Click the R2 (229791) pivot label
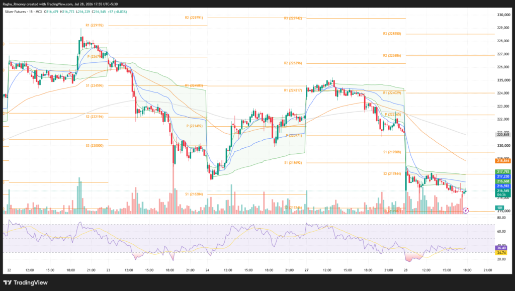The height and width of the screenshot is (291, 515). tap(194, 18)
